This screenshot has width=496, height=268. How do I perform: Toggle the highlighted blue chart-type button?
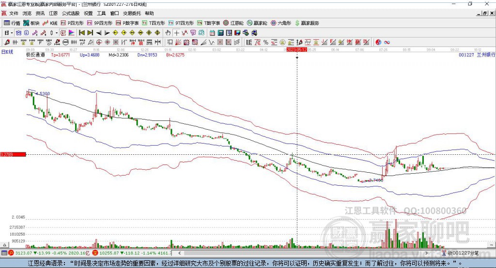[19, 33]
